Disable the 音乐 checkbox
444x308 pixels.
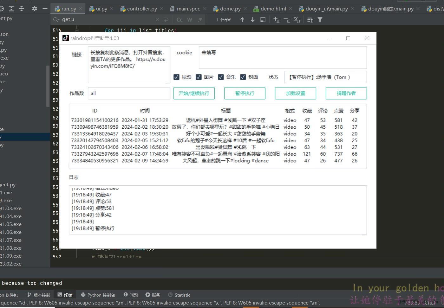(x=221, y=77)
